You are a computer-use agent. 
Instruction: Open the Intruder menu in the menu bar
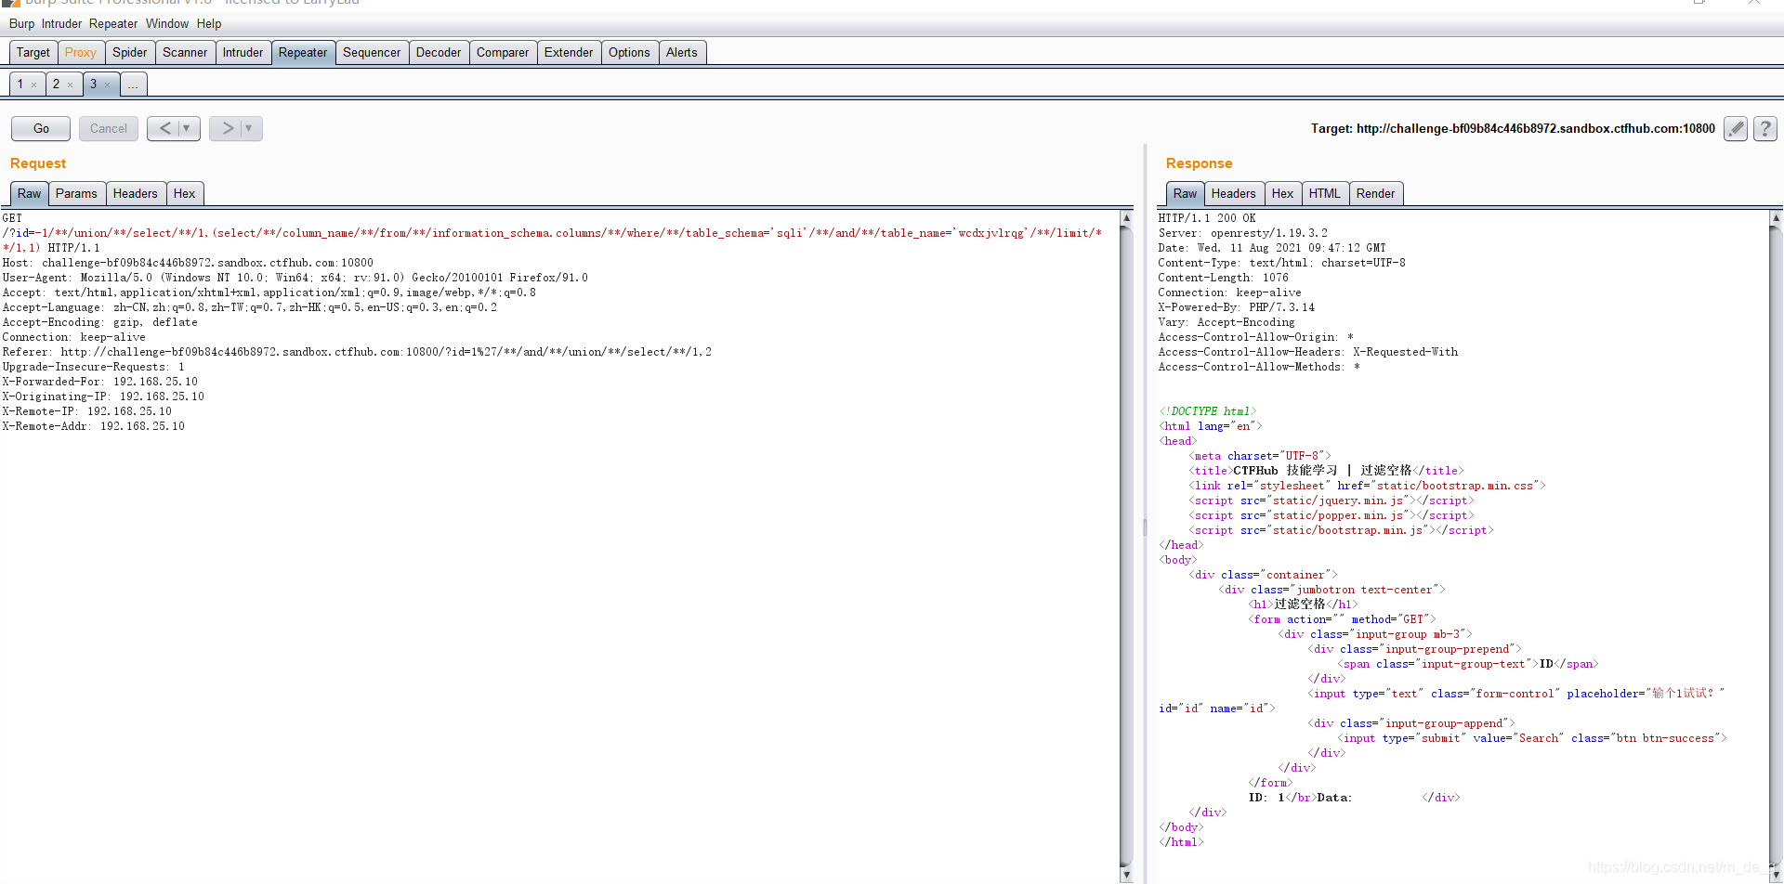point(61,23)
